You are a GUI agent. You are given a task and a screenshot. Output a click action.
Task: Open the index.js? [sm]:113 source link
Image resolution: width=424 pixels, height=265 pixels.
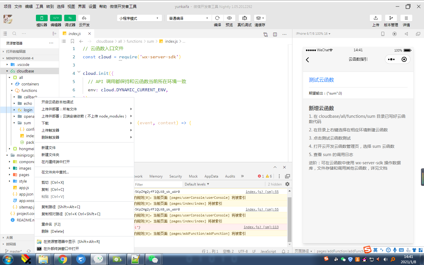pyautogui.click(x=261, y=227)
